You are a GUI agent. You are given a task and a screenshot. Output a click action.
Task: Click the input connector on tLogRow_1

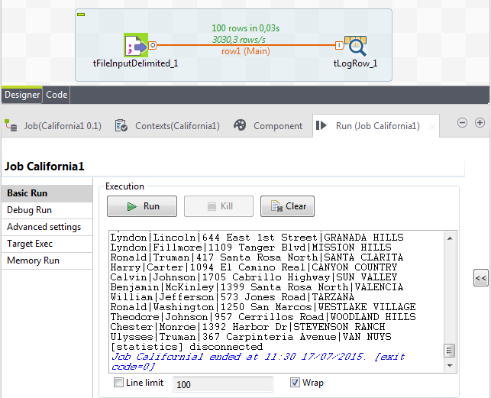[x=339, y=45]
